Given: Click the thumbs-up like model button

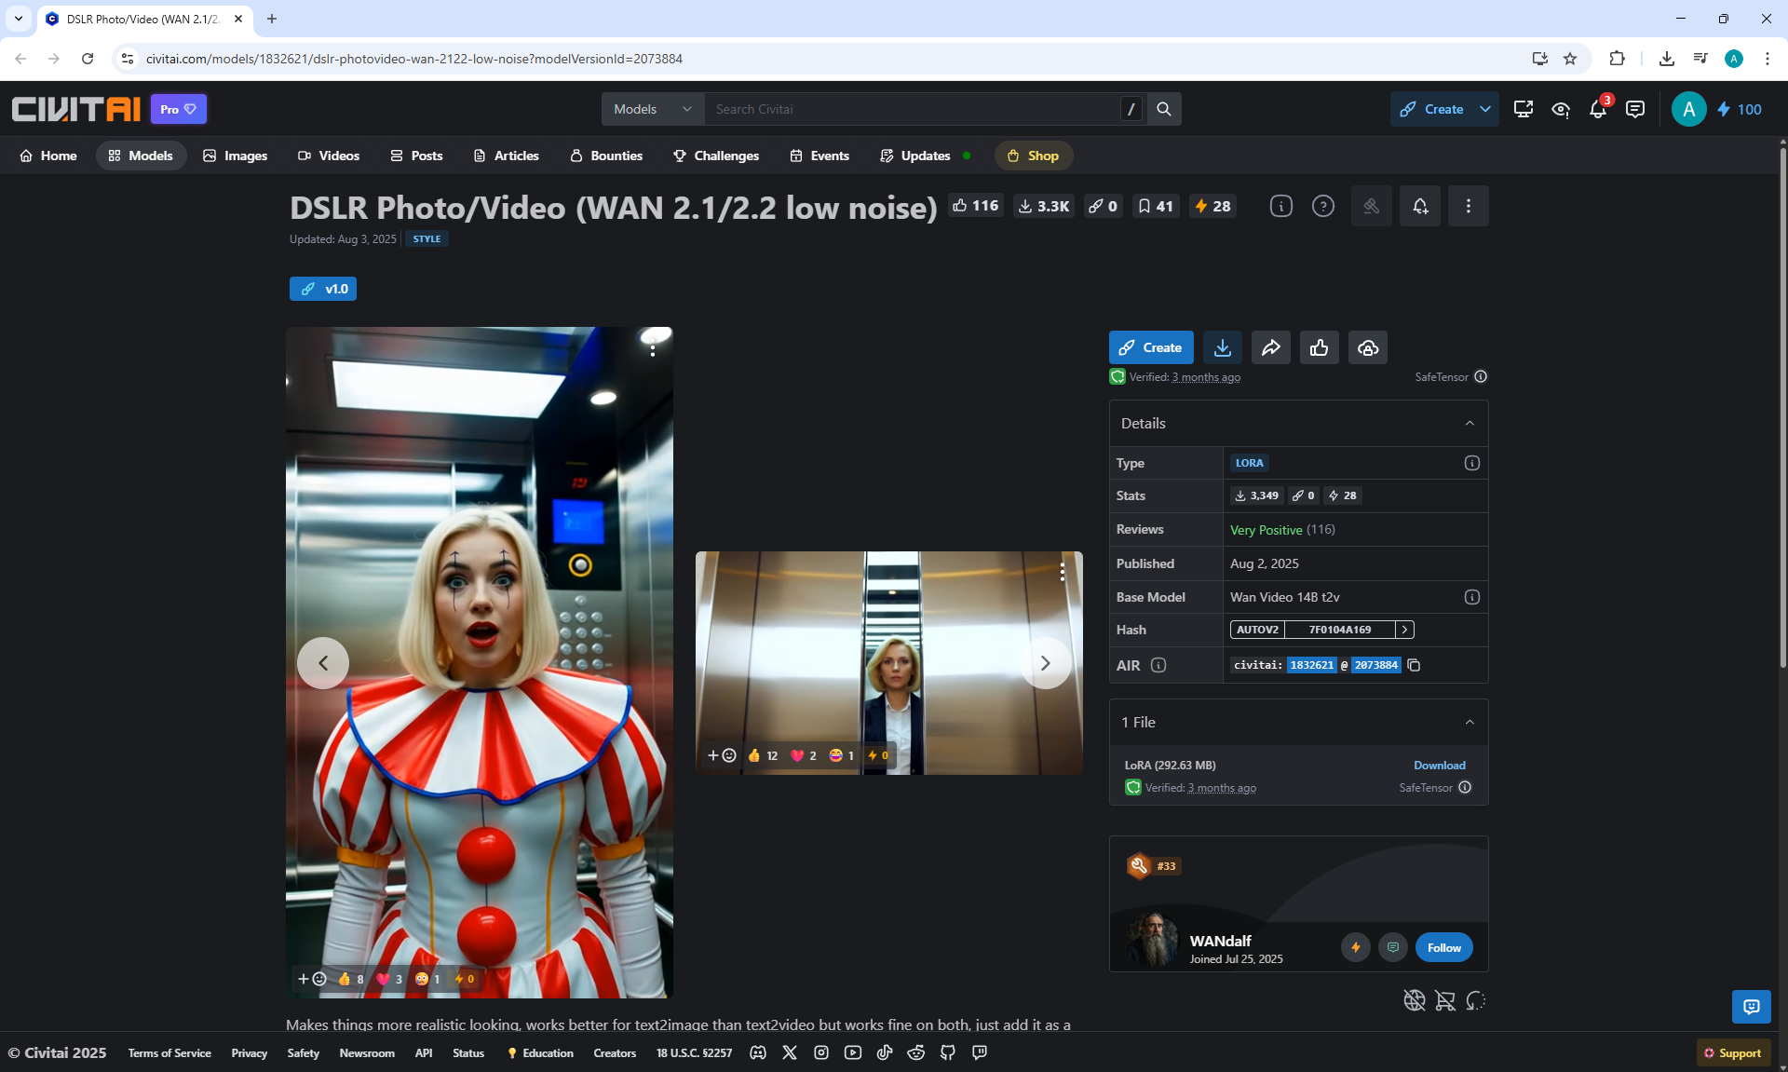Looking at the screenshot, I should tap(1319, 347).
